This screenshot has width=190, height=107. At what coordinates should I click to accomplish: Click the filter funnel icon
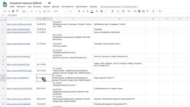click(x=148, y=11)
